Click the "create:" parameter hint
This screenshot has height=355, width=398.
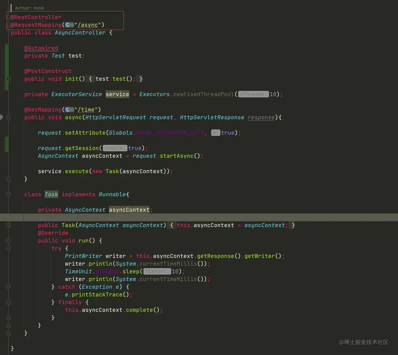click(115, 148)
